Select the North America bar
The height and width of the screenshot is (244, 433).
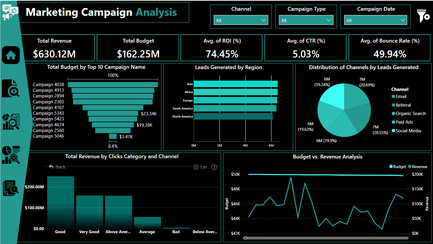[233, 116]
